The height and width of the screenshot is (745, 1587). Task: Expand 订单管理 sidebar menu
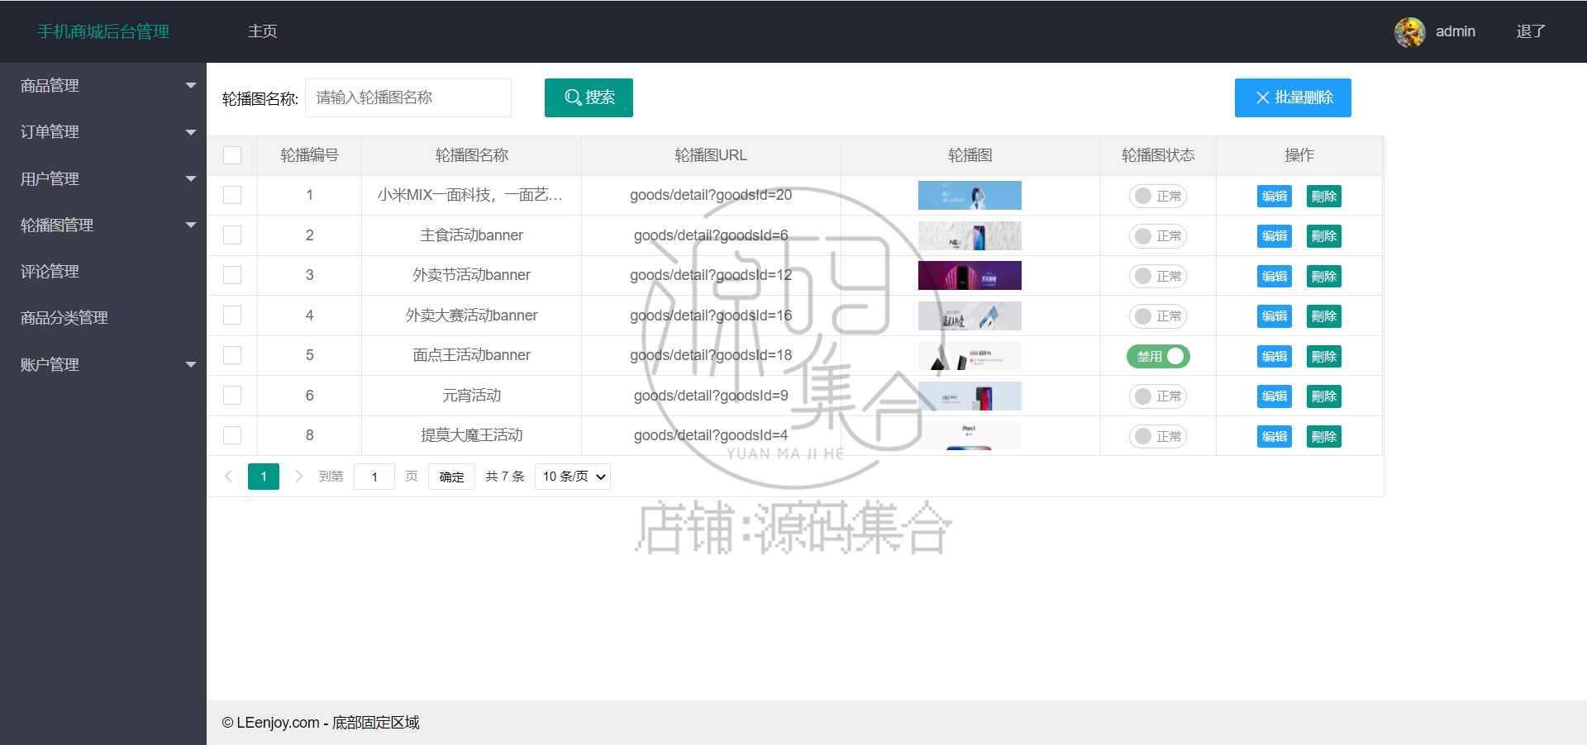[x=103, y=132]
